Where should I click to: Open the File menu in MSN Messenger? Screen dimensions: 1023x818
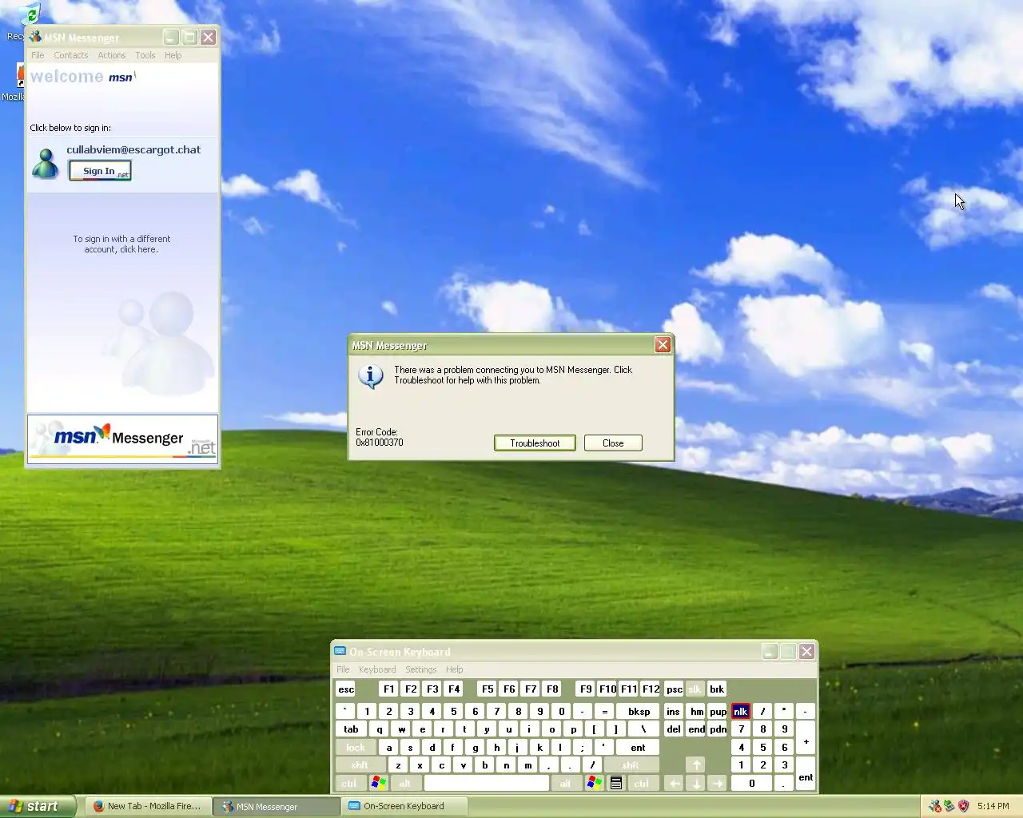[x=38, y=55]
